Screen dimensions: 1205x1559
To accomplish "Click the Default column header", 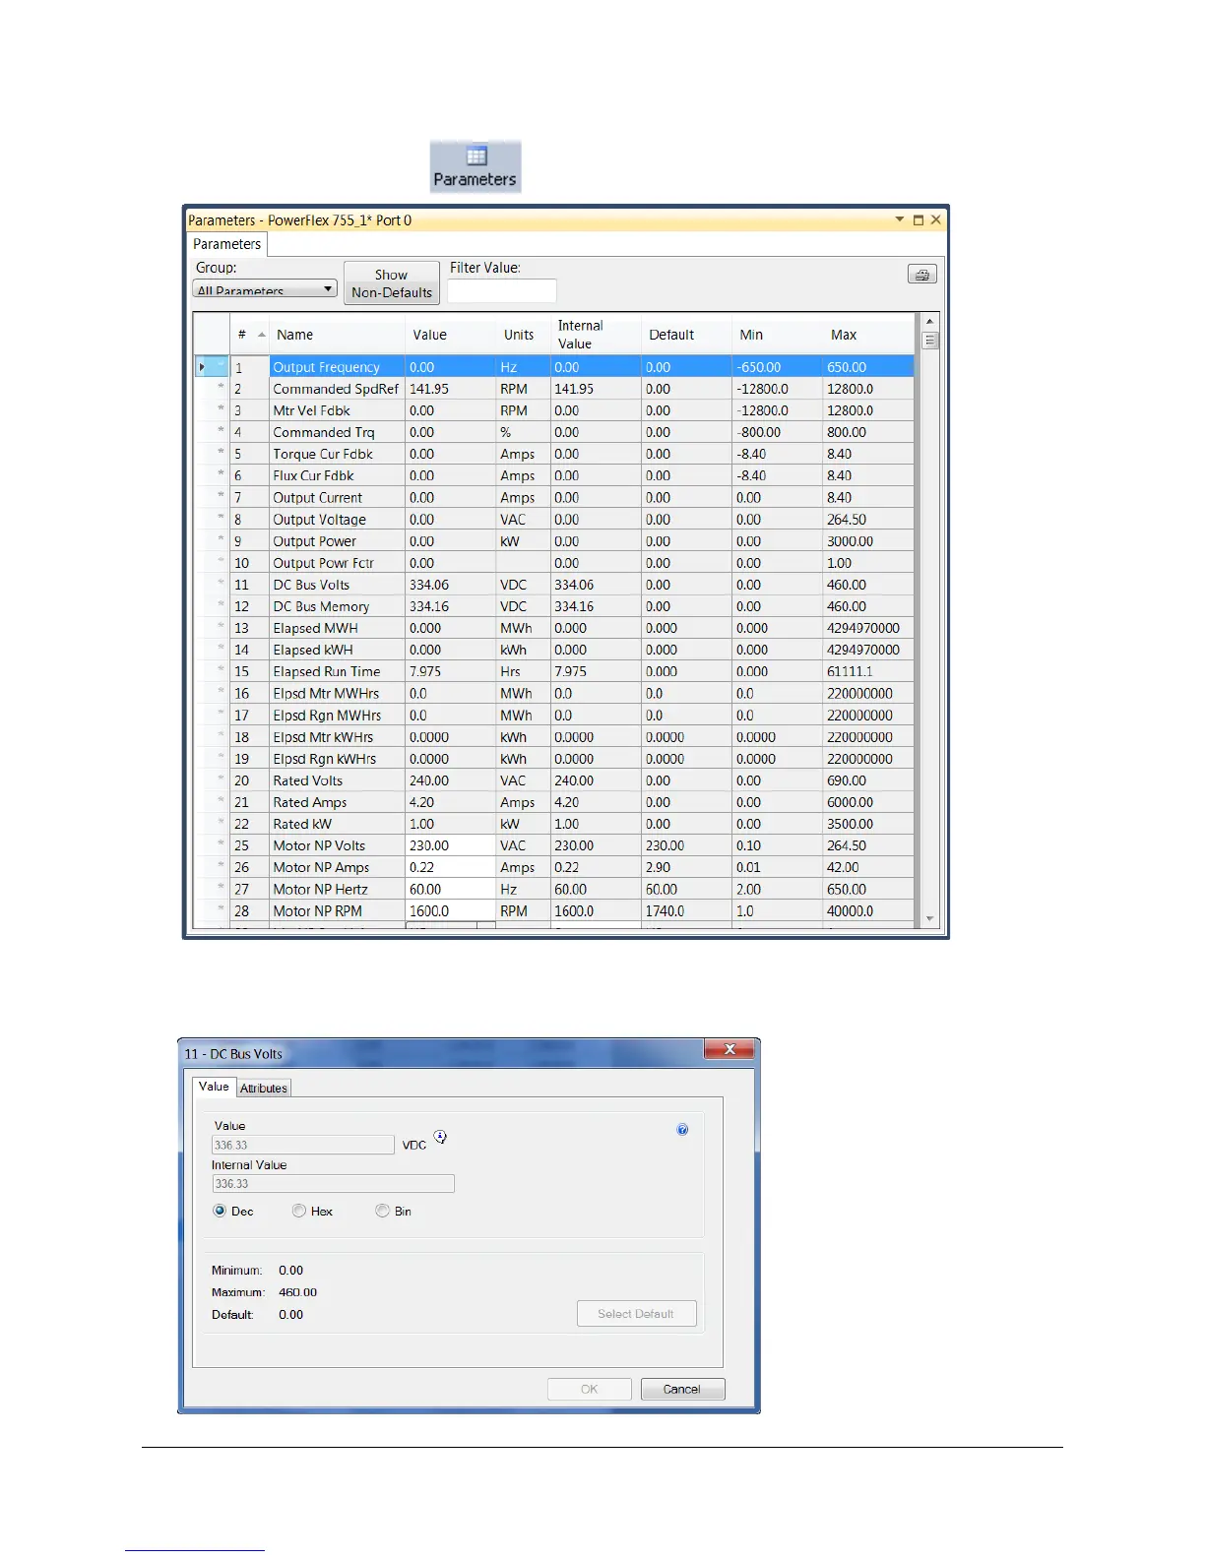I will tap(686, 335).
